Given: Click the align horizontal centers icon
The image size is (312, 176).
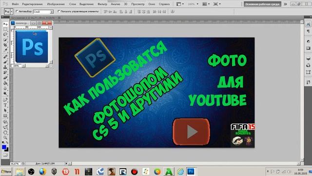Looking at the screenshot, I should point(126,12).
